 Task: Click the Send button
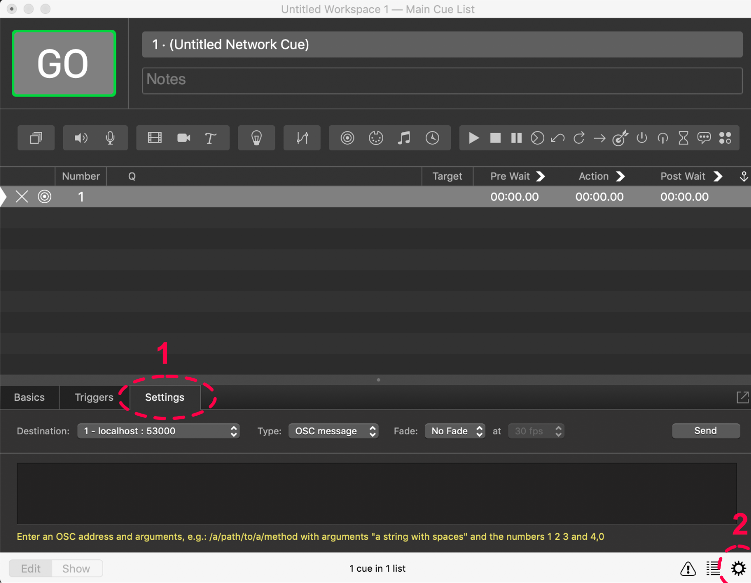[706, 431]
